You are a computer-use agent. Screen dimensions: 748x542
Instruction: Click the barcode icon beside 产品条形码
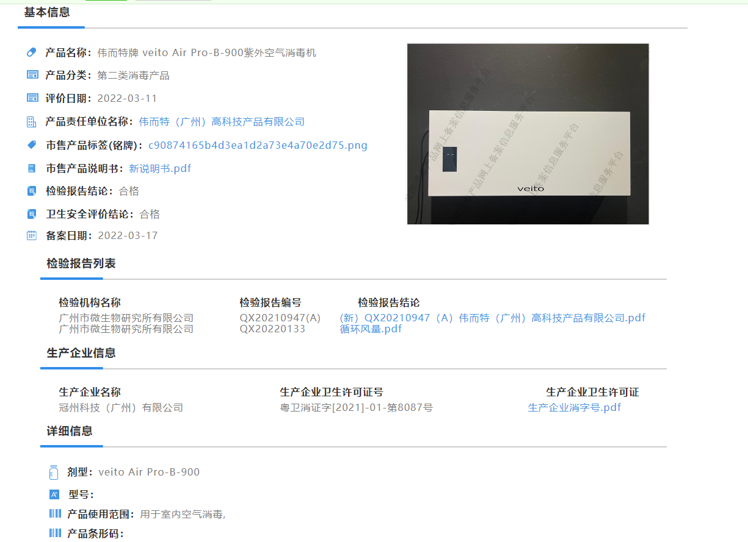[x=55, y=533]
